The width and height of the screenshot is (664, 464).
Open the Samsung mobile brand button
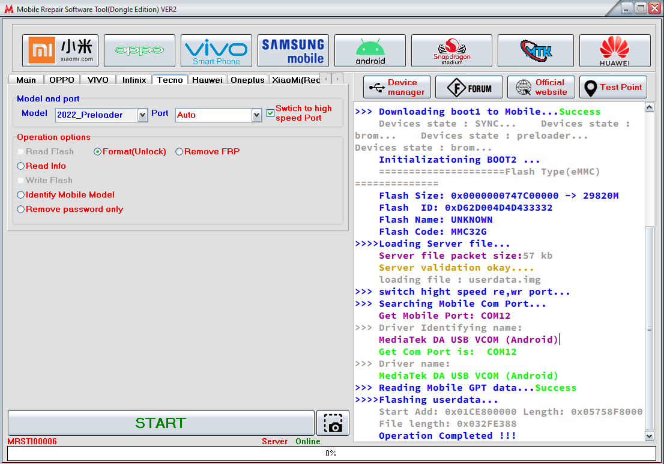(293, 51)
